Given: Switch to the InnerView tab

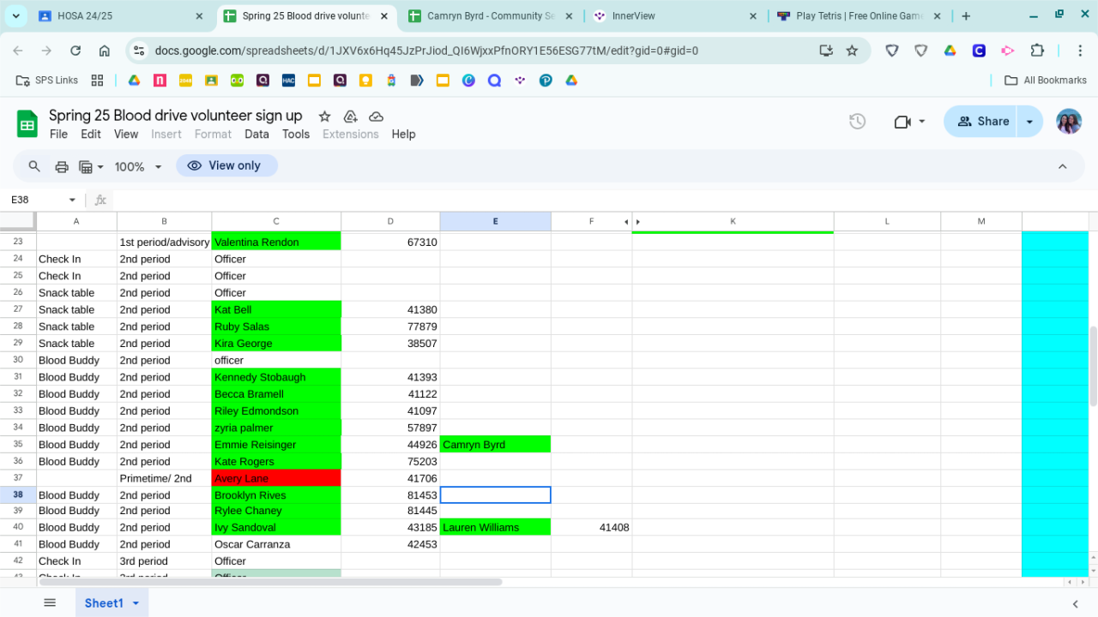Looking at the screenshot, I should [675, 16].
